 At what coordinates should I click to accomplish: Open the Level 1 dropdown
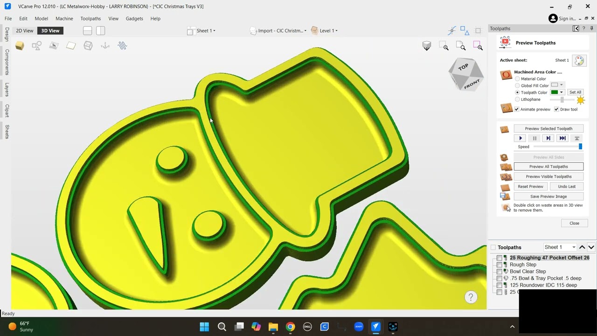324,31
